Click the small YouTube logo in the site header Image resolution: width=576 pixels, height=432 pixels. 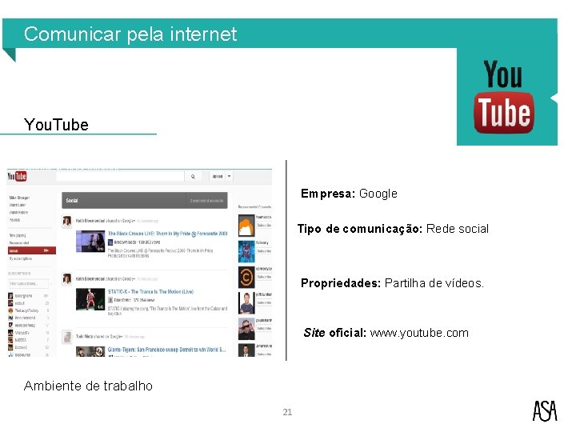click(17, 176)
